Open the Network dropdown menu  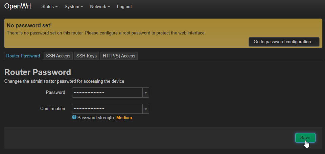pos(100,7)
